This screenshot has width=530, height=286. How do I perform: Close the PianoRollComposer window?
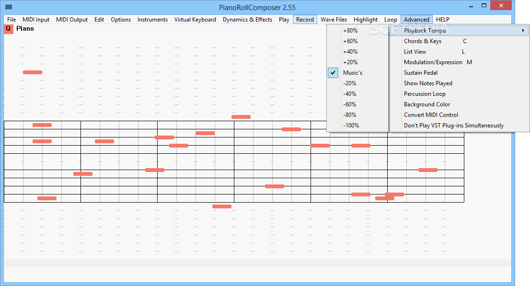coord(501,5)
